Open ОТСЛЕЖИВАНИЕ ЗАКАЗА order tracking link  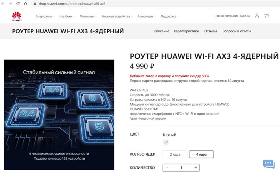[x=233, y=16]
